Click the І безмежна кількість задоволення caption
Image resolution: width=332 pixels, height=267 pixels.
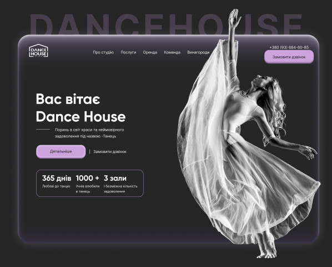[x=120, y=189]
